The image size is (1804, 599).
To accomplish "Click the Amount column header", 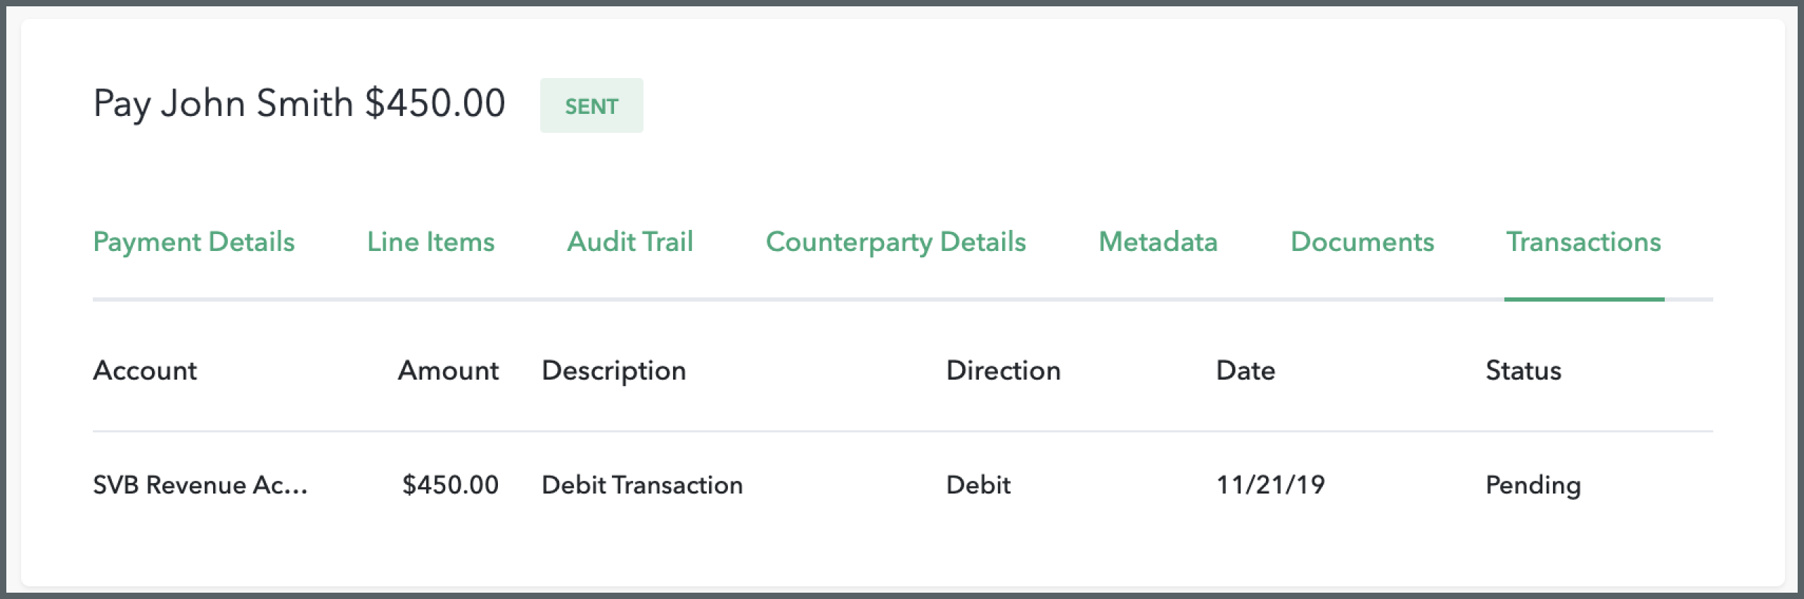I will [x=448, y=370].
